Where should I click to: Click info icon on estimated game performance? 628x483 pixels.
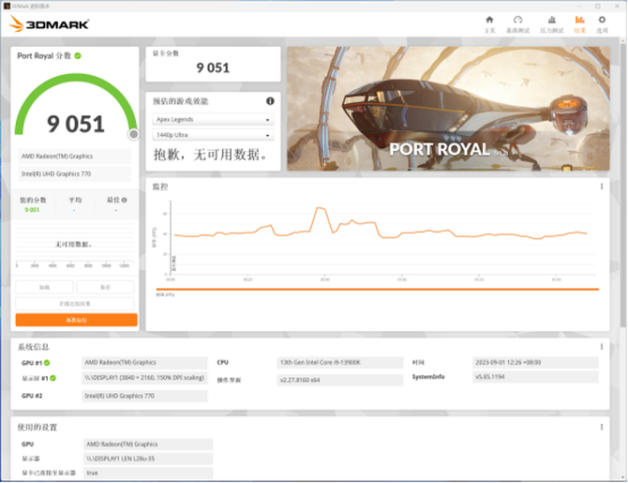(270, 101)
